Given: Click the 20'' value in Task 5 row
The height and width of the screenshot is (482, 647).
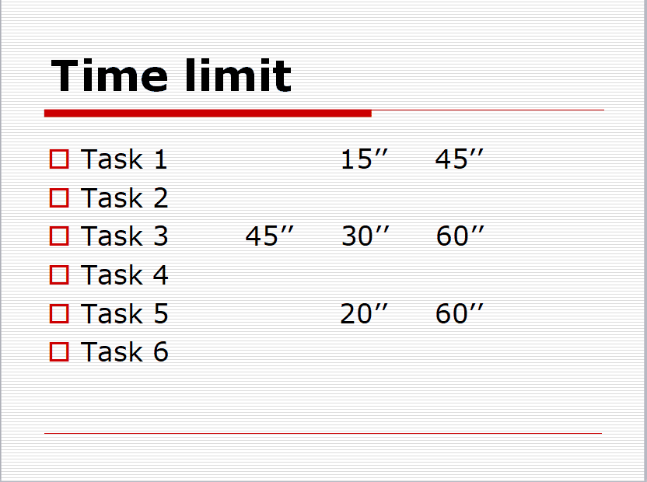Looking at the screenshot, I should click(365, 313).
